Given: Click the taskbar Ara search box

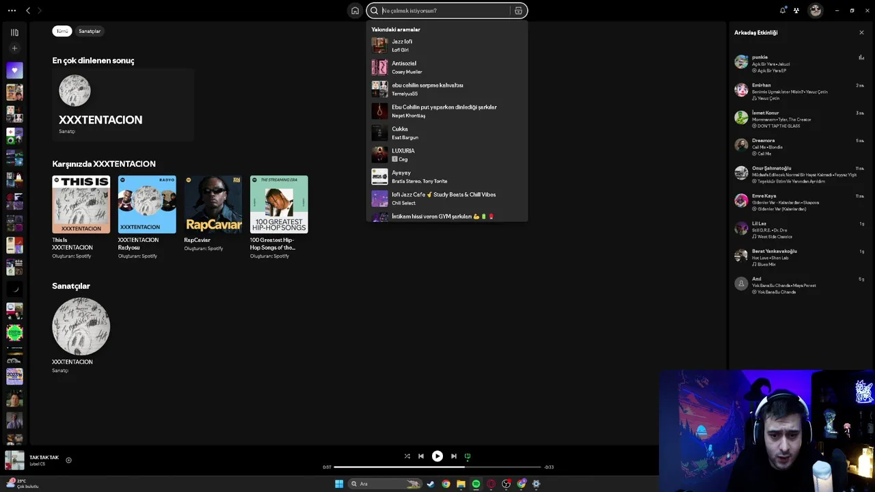Looking at the screenshot, I should [x=385, y=484].
